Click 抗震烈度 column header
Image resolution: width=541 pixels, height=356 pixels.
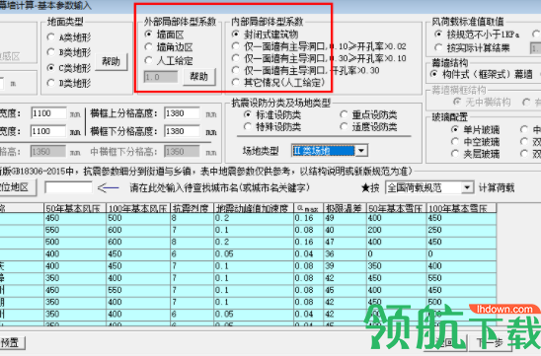tap(192, 208)
